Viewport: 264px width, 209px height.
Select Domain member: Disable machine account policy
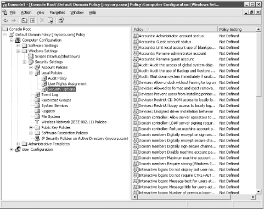[177, 152]
